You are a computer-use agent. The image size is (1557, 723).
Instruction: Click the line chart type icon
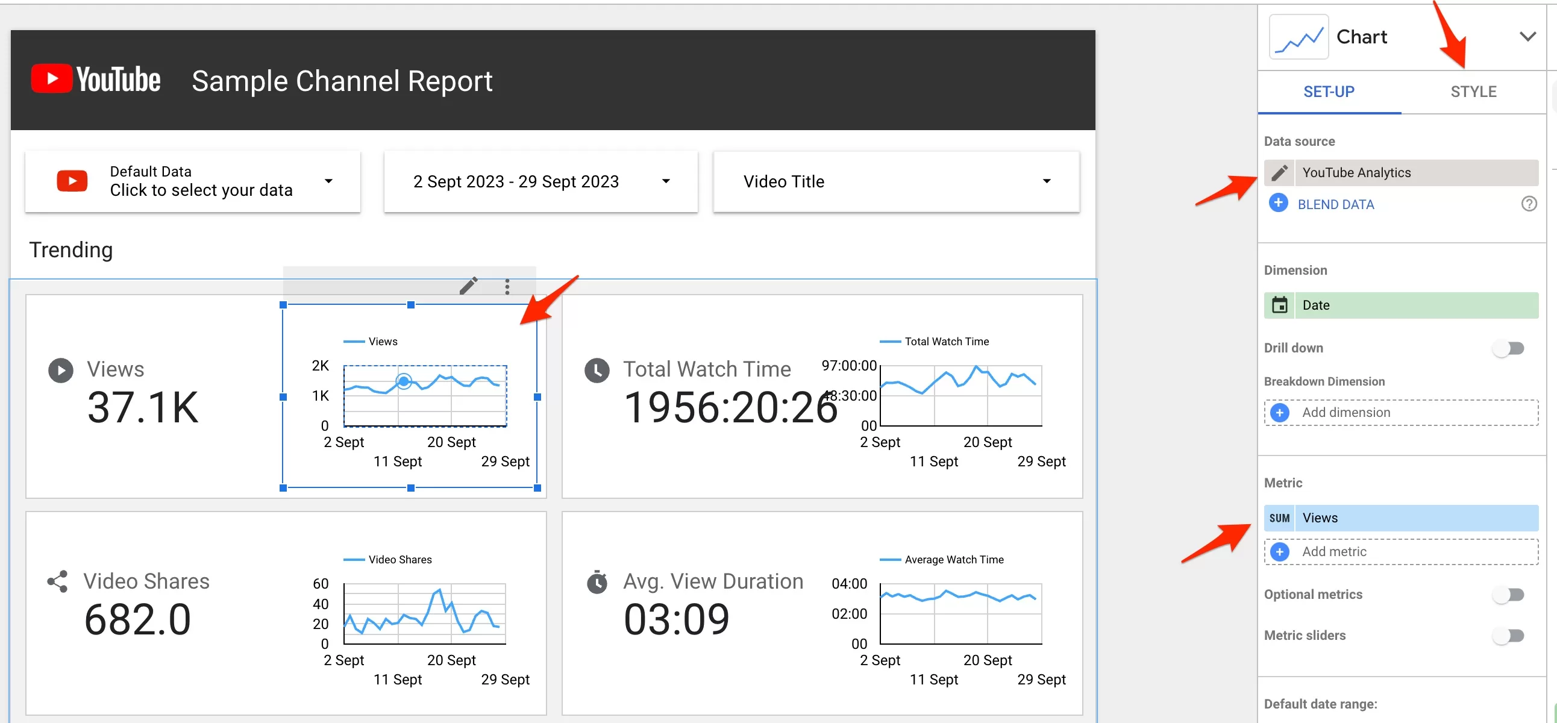[1299, 37]
